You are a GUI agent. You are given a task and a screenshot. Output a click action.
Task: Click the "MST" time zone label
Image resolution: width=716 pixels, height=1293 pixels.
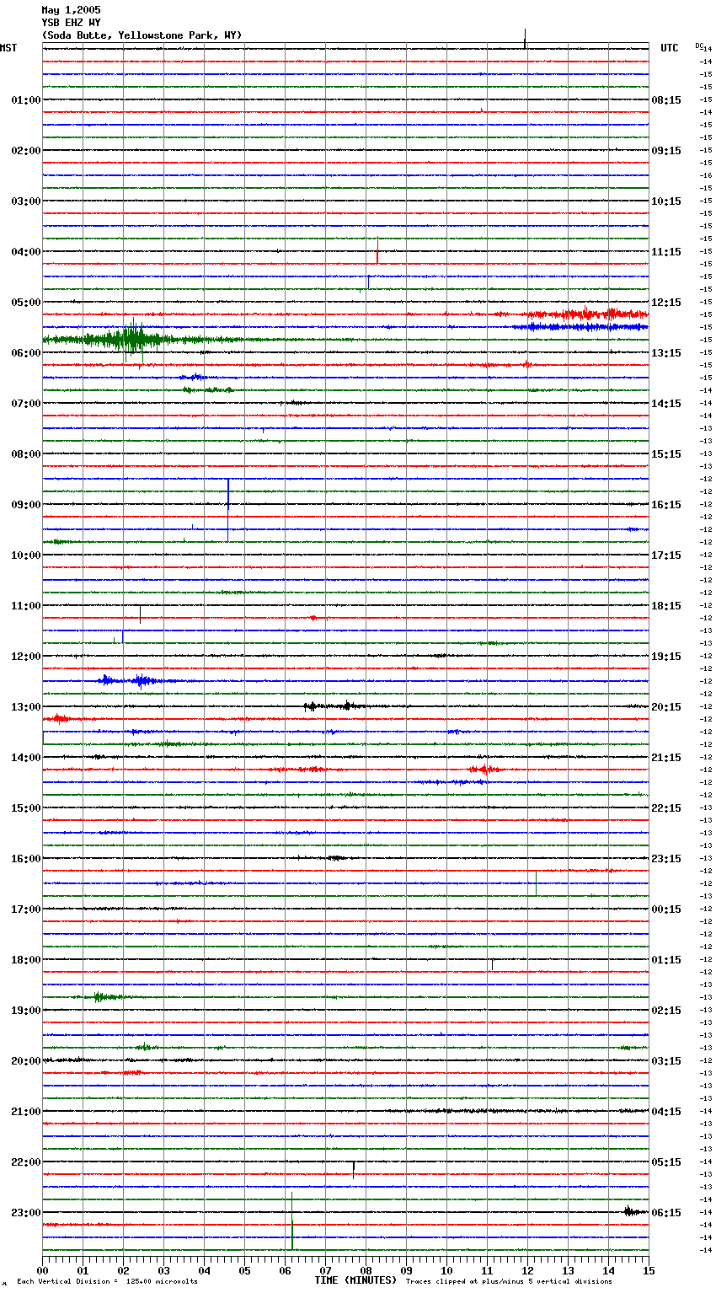[x=8, y=48]
